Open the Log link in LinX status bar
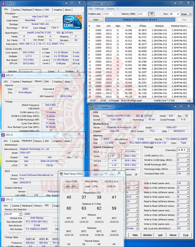 [x=189, y=100]
